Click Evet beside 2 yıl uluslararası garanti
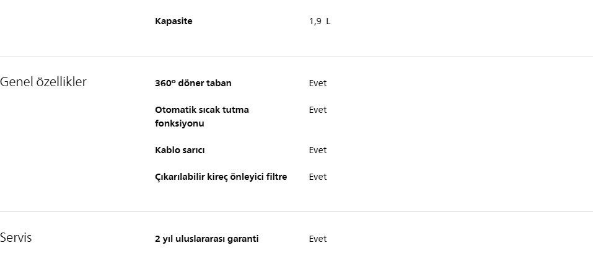This screenshot has width=593, height=271. click(317, 239)
